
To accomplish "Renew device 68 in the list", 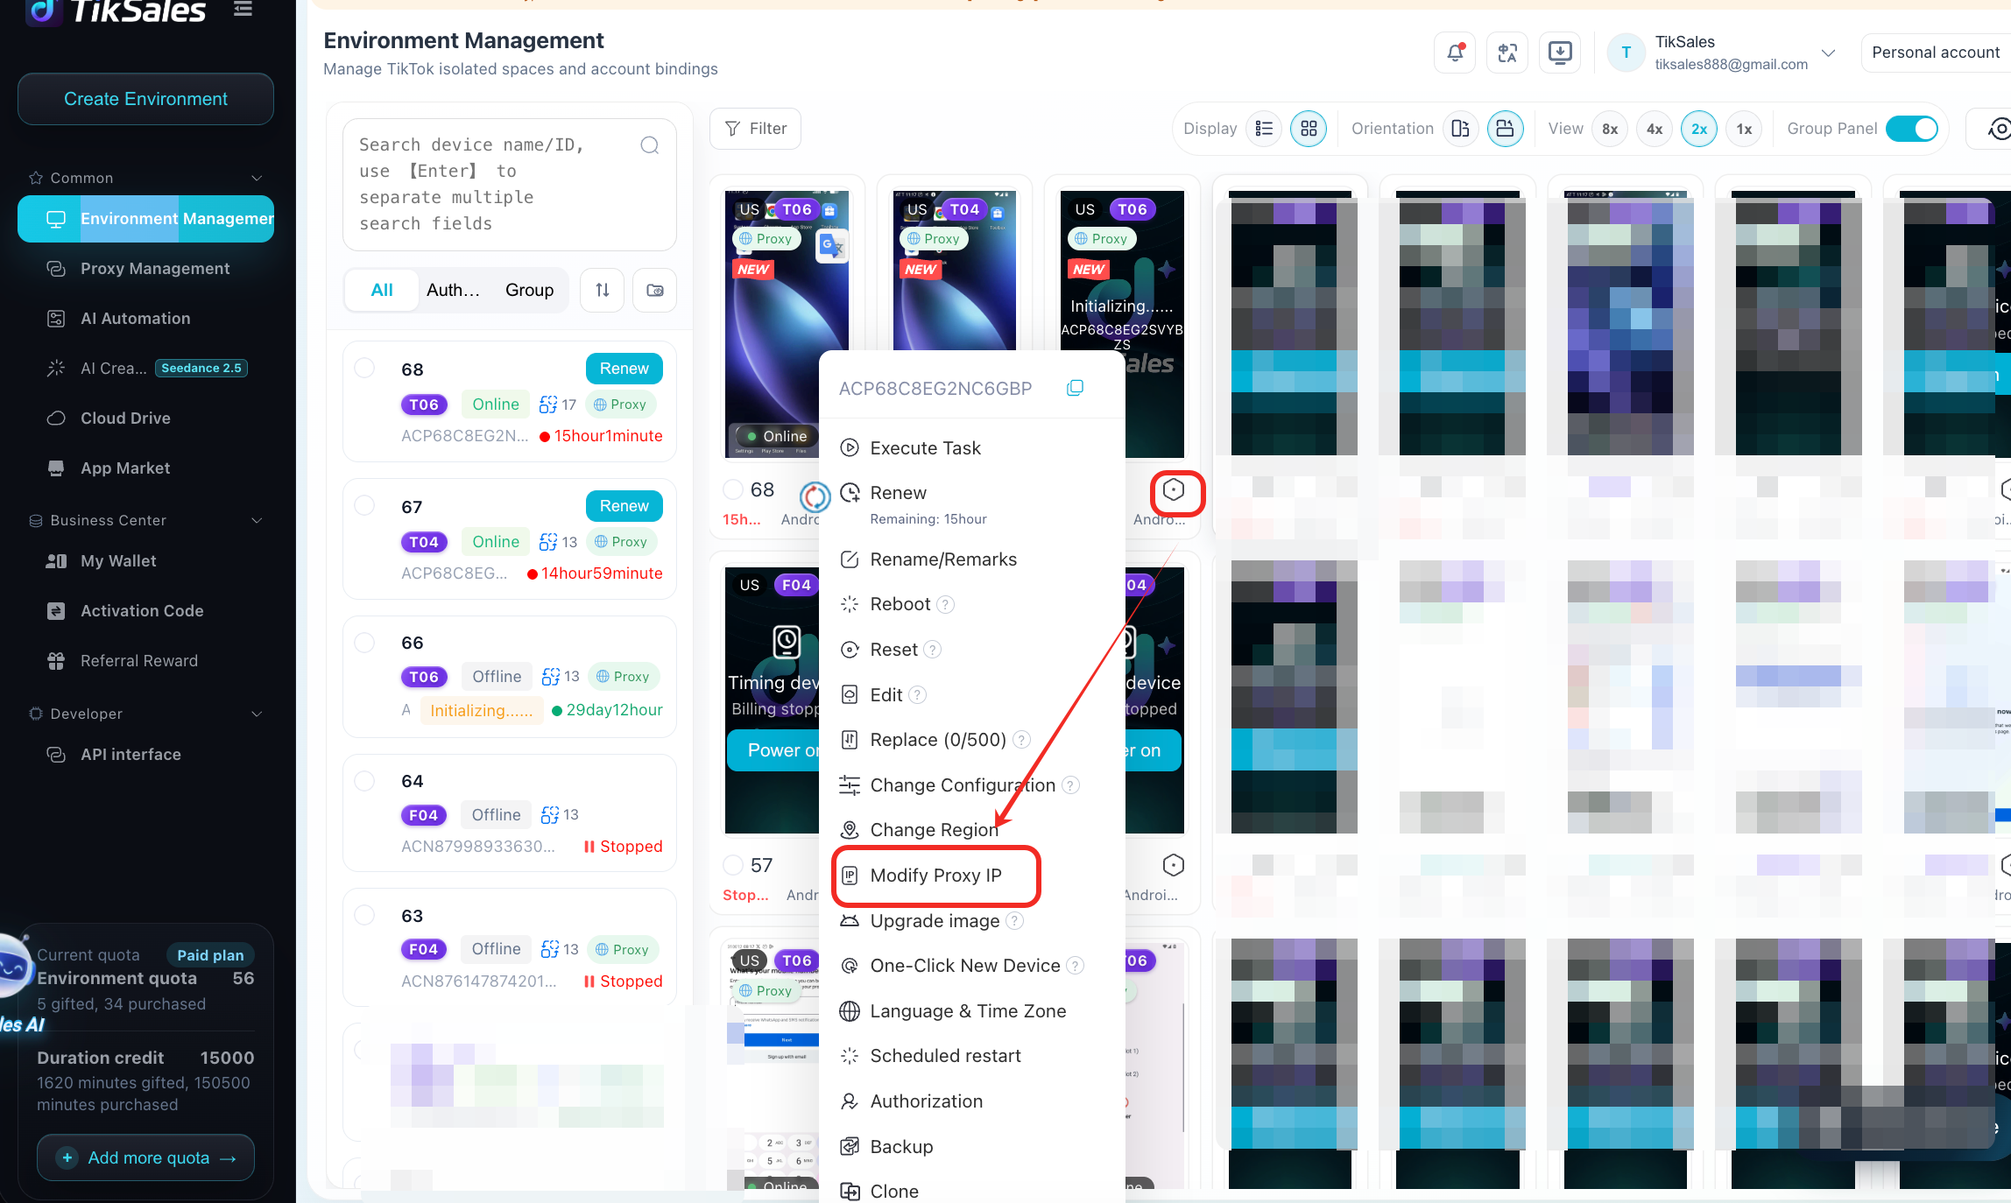I will (x=624, y=369).
